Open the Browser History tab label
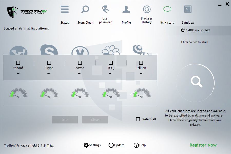 pos(147,20)
